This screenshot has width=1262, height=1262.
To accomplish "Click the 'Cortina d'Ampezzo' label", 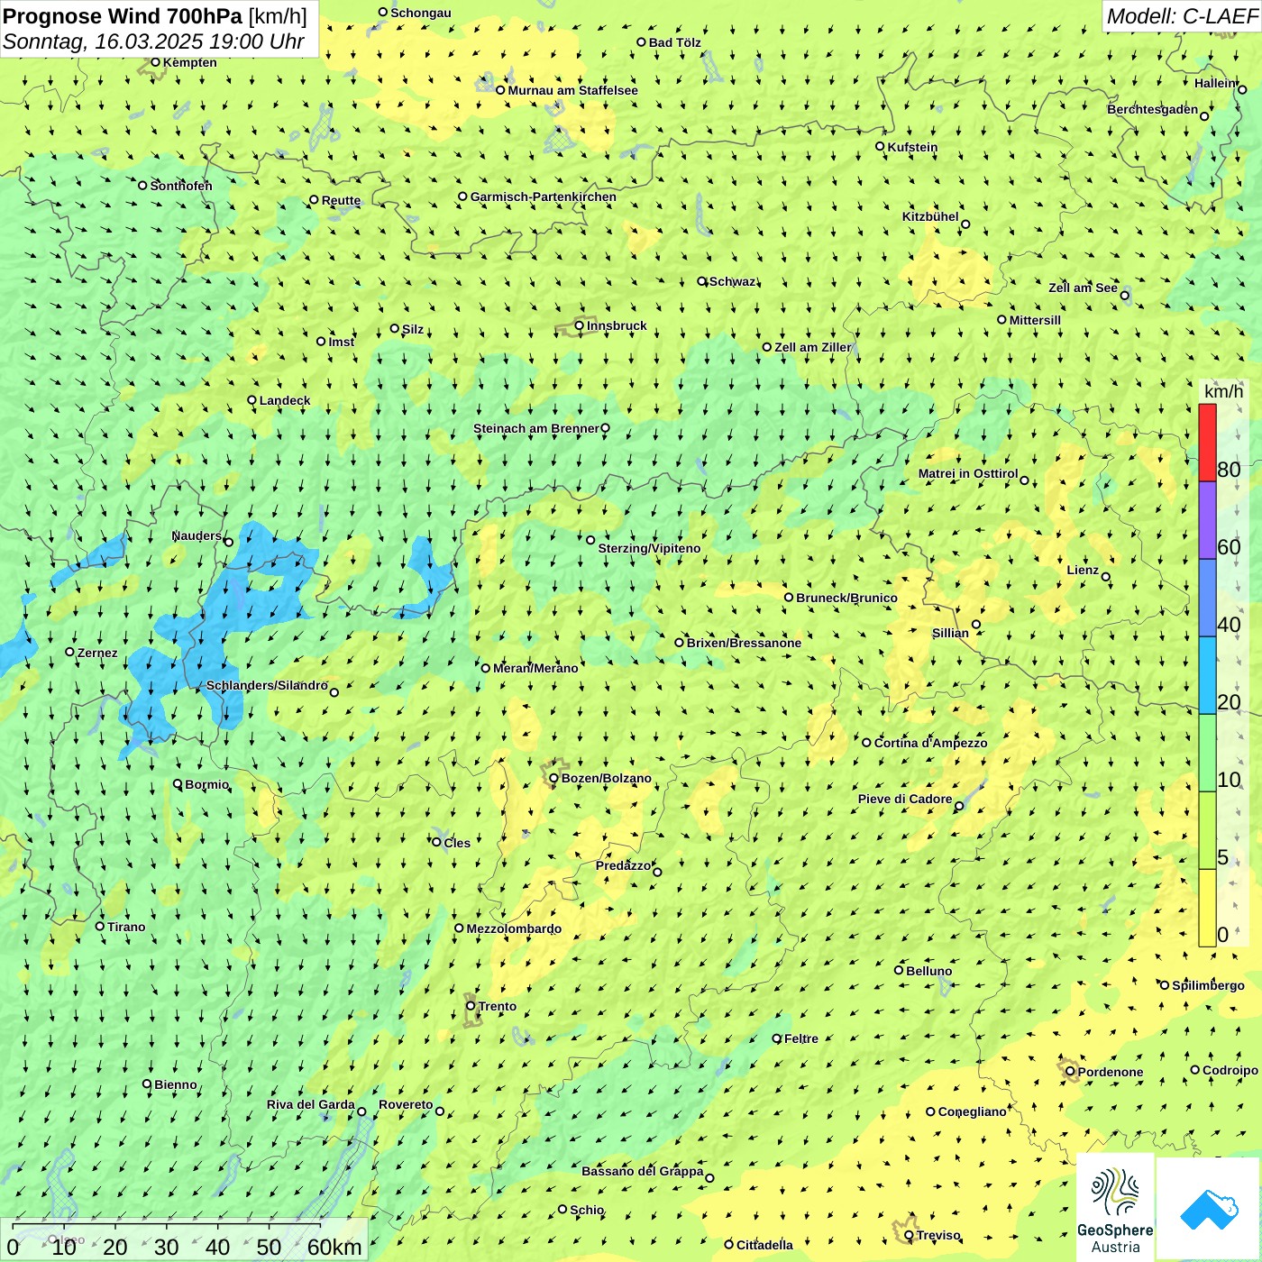I will [x=930, y=744].
